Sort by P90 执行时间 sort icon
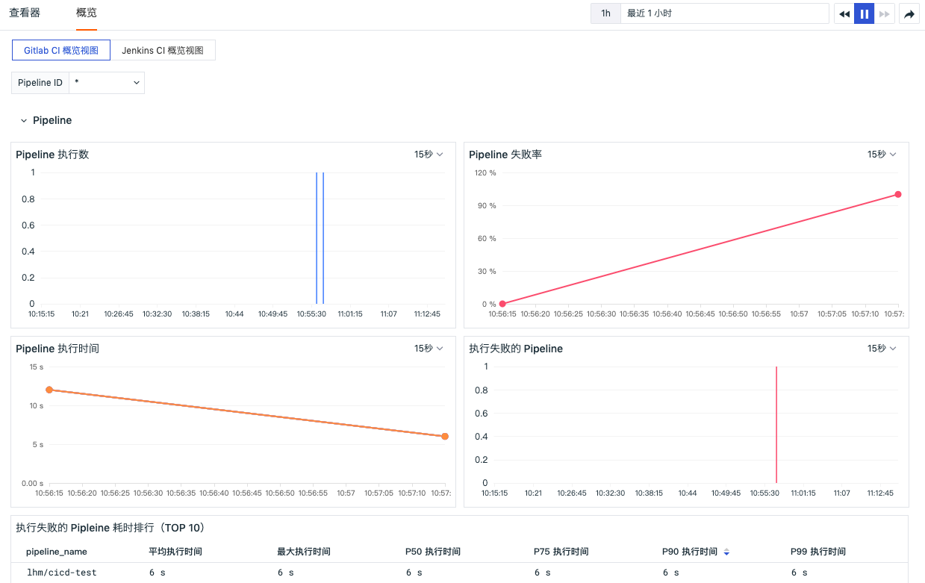This screenshot has height=583, width=925. pyautogui.click(x=726, y=552)
